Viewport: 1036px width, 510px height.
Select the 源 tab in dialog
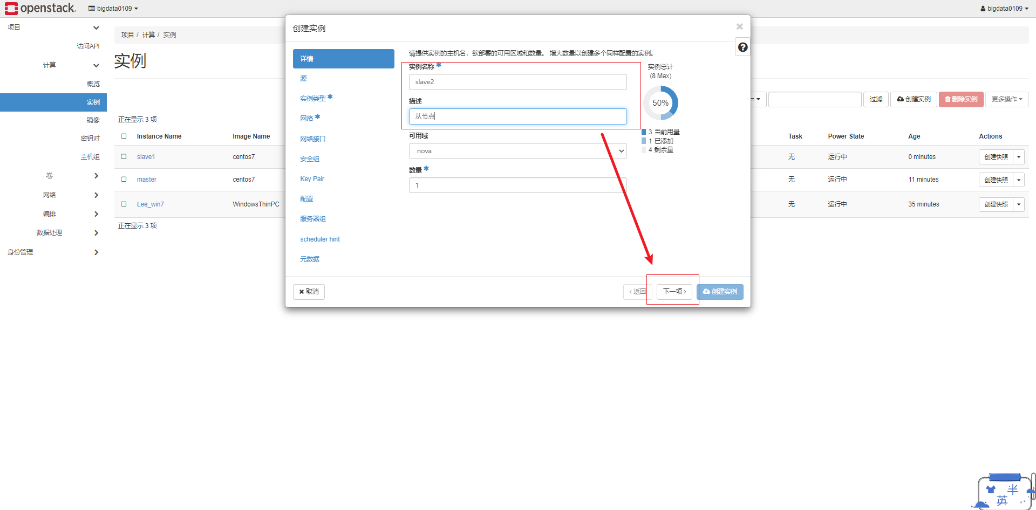303,79
